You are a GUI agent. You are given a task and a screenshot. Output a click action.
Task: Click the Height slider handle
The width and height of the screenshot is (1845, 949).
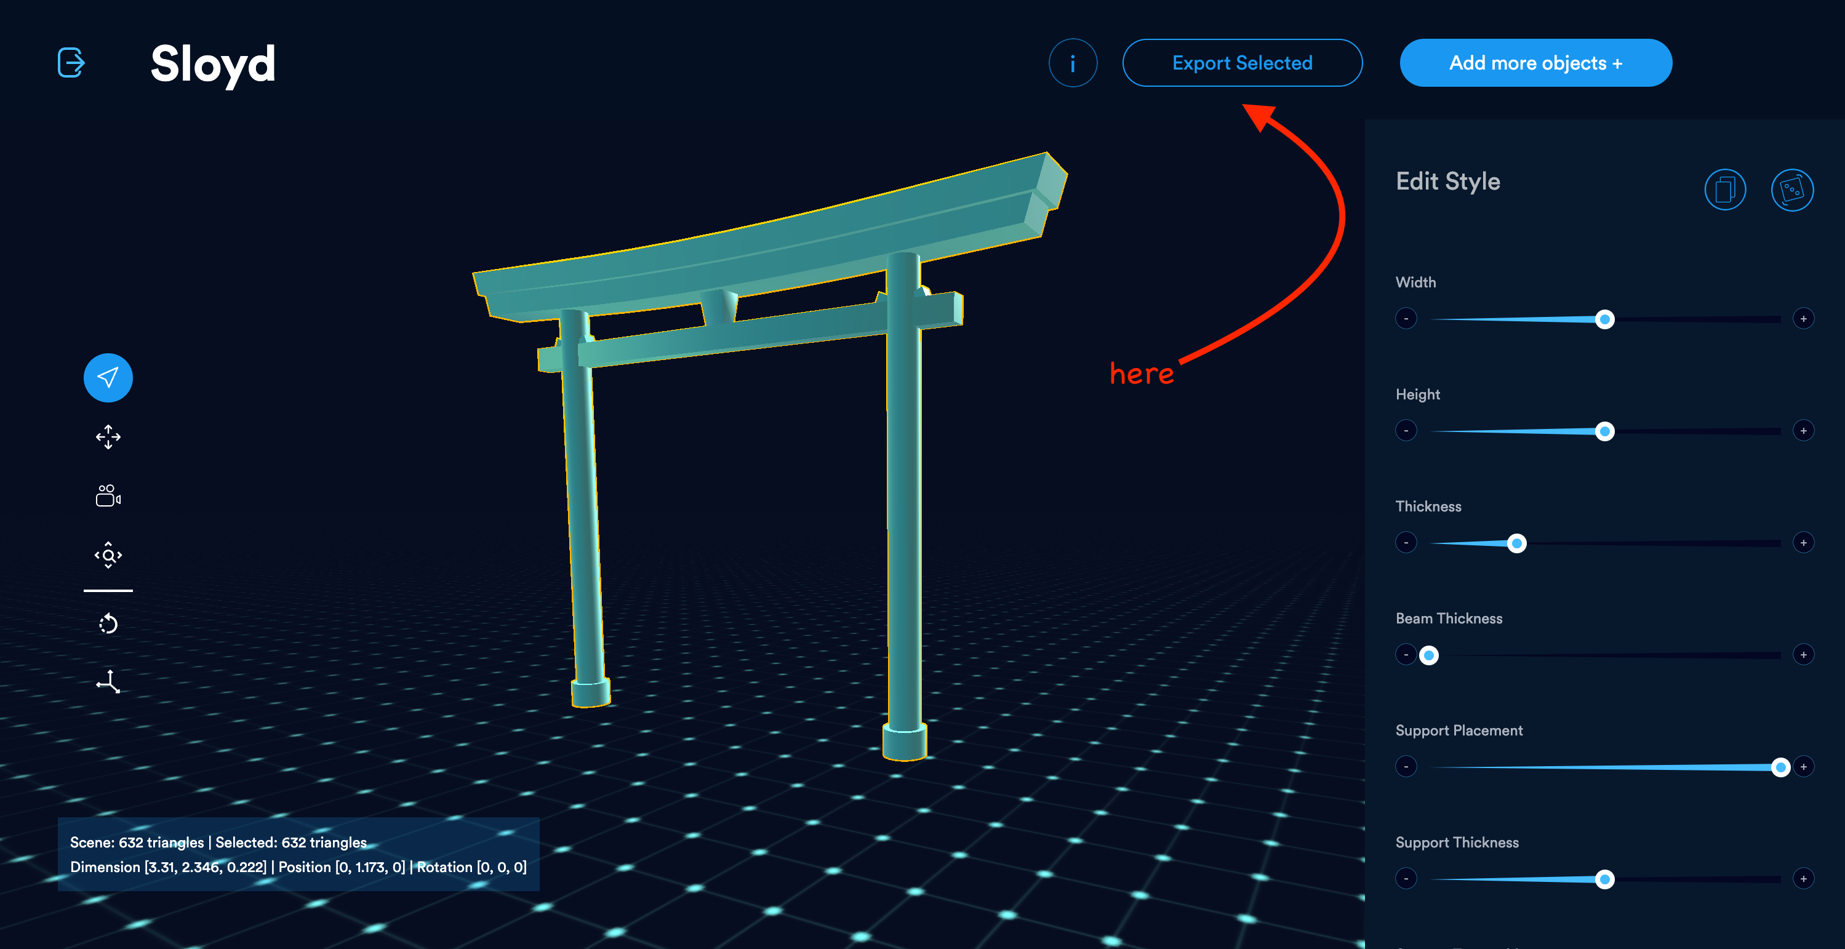pyautogui.click(x=1604, y=431)
